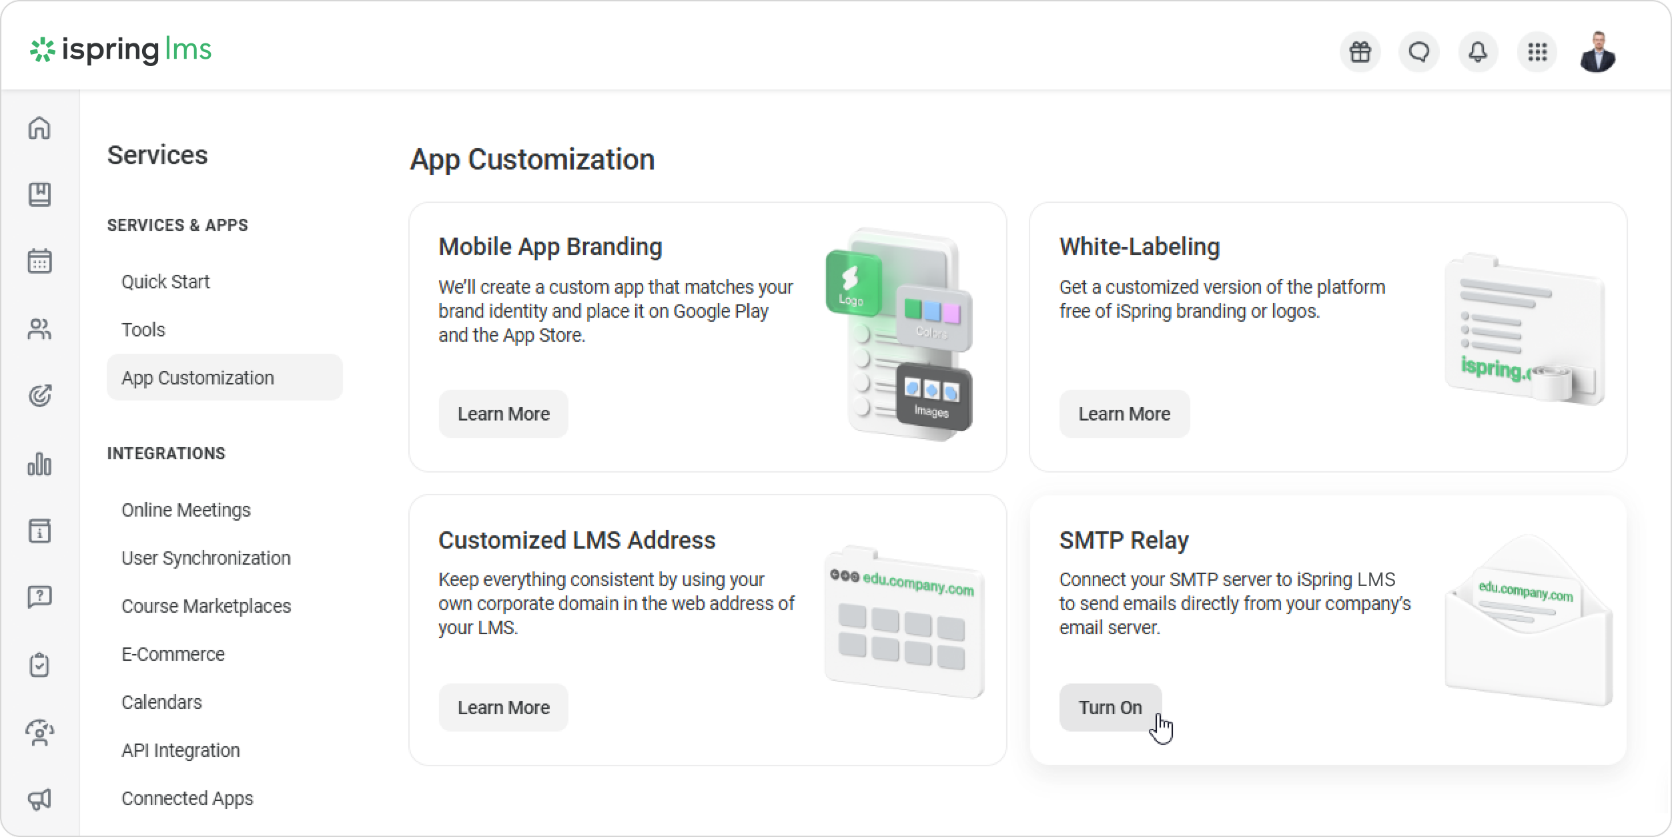1672x837 pixels.
Task: Open the chat bubble icon
Action: tap(1419, 51)
